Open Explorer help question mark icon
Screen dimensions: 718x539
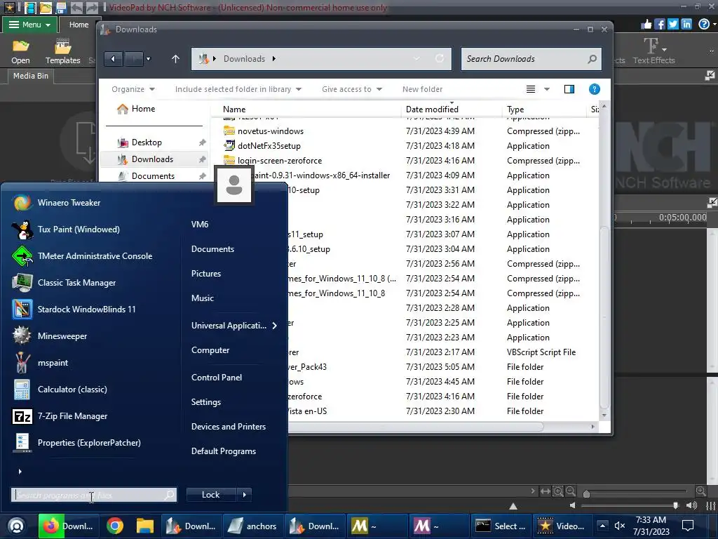tap(595, 89)
